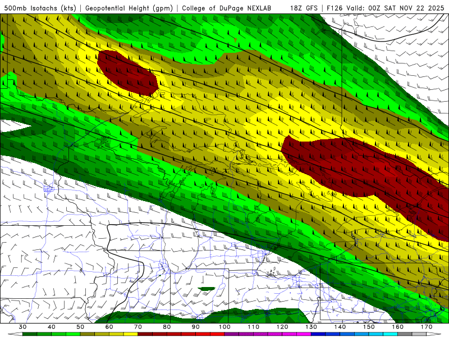Click the 110 label on the color scale
The height and width of the screenshot is (337, 449).
254,327
